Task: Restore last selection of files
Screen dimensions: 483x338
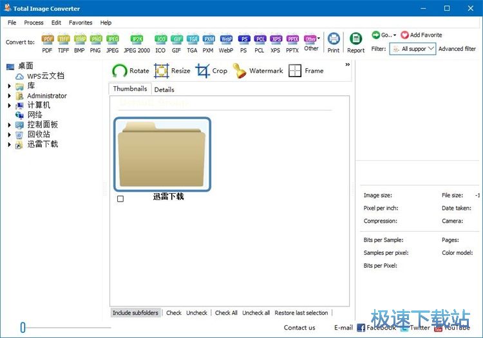Action: click(301, 313)
